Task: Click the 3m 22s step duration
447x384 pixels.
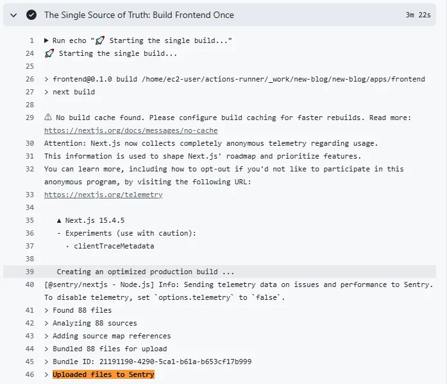Action: pos(419,15)
